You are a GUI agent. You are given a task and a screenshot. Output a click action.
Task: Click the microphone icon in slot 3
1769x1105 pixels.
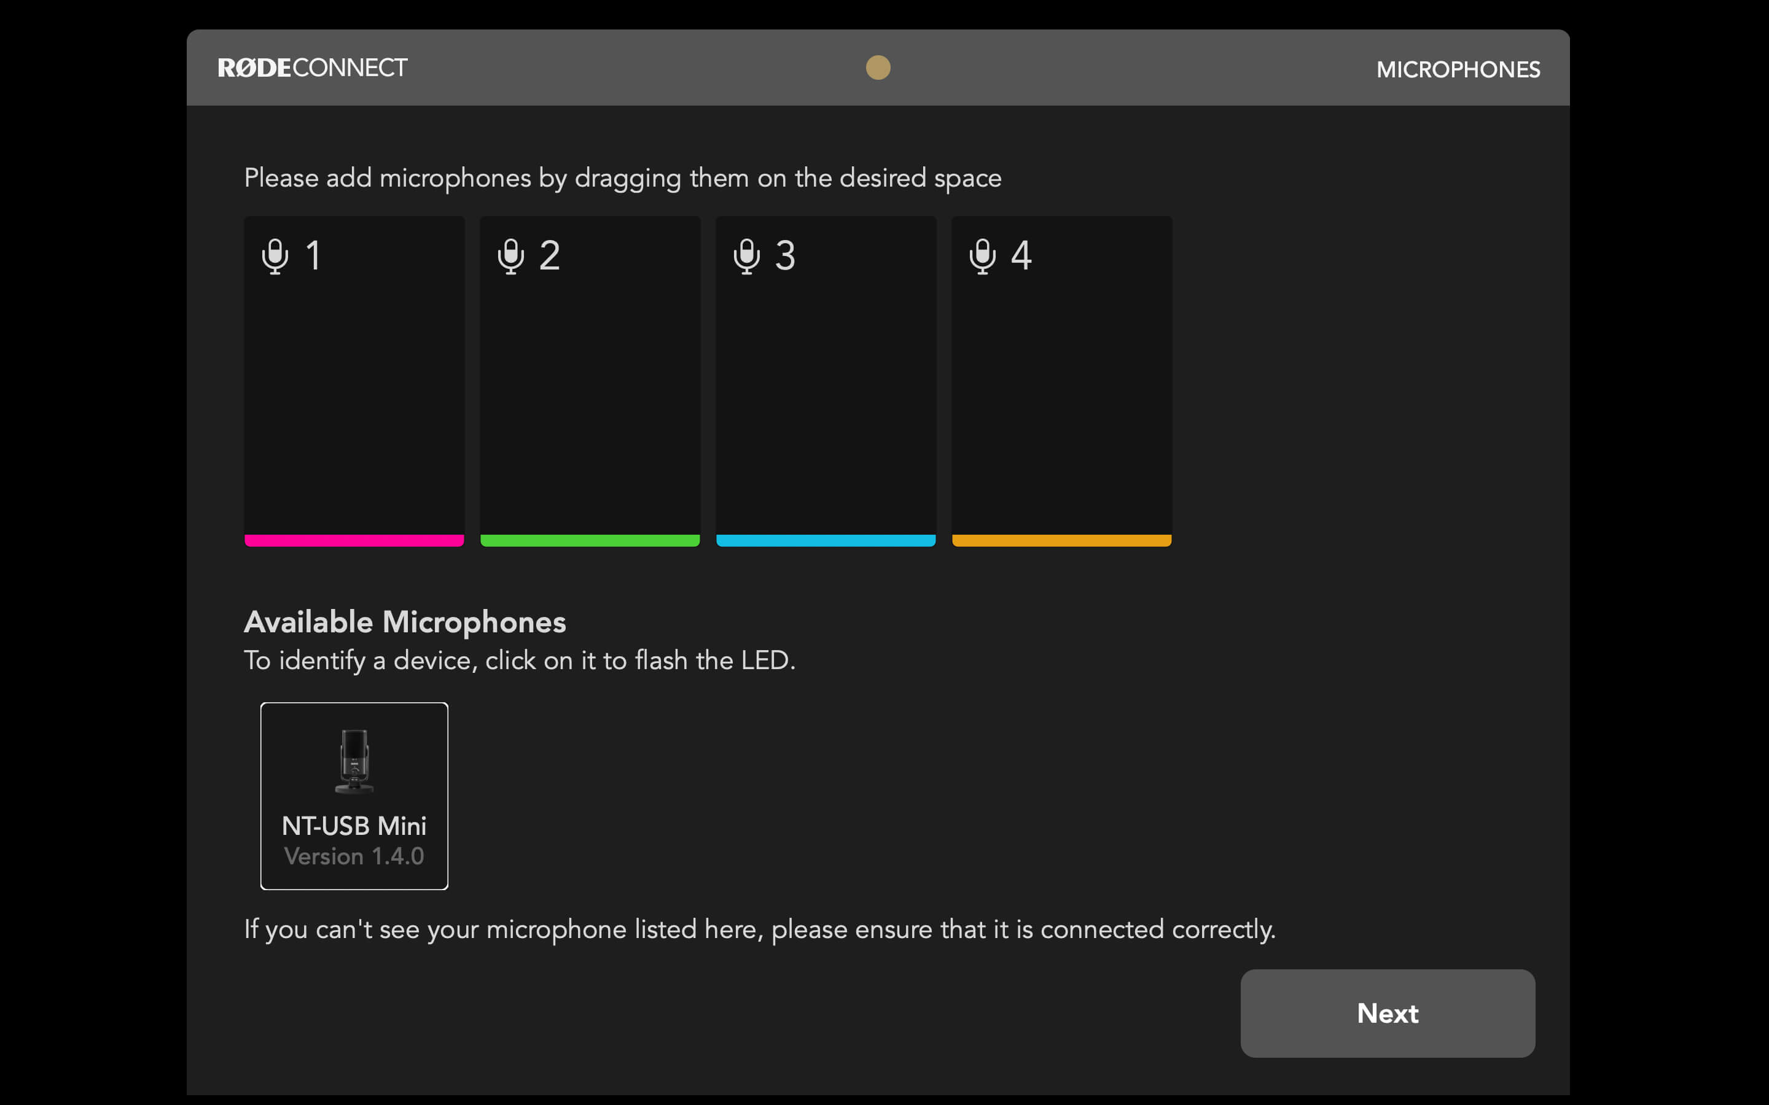746,257
